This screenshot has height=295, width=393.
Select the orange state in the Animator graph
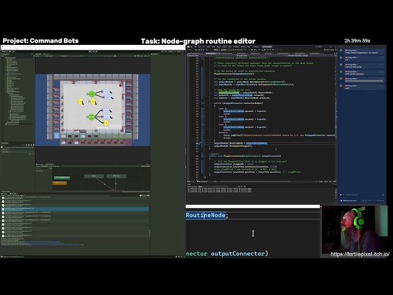(x=60, y=183)
